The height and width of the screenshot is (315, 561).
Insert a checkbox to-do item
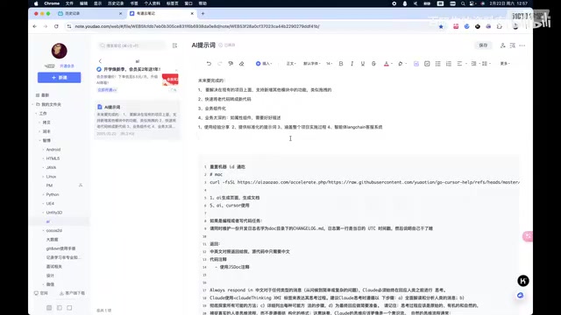[x=427, y=64]
